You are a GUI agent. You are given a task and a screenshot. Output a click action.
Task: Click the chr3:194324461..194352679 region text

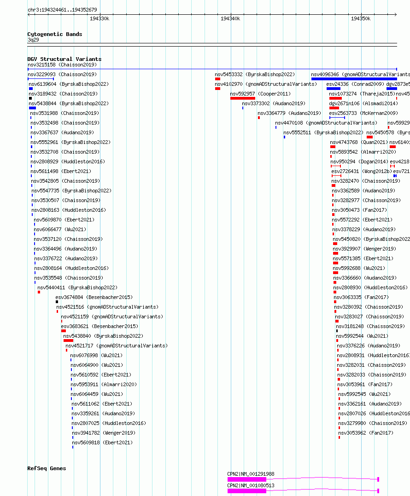[x=62, y=10]
